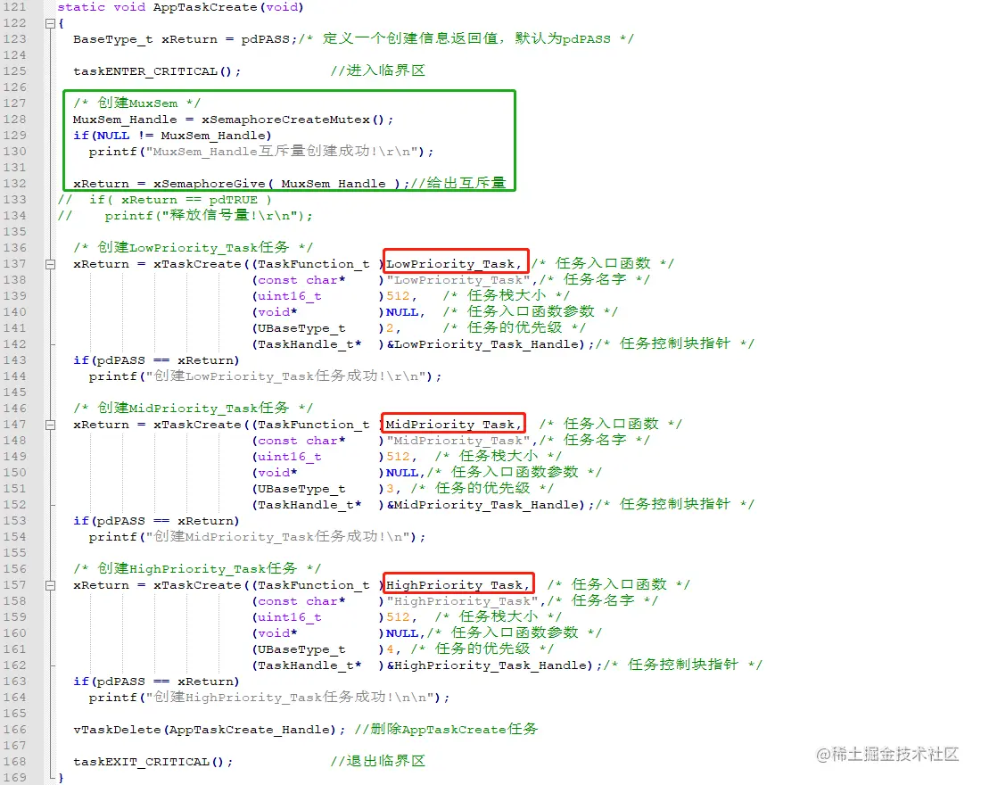Screen dimensions: 981x785
Task: Click priority value 4 on line 161
Action: pyautogui.click(x=390, y=649)
